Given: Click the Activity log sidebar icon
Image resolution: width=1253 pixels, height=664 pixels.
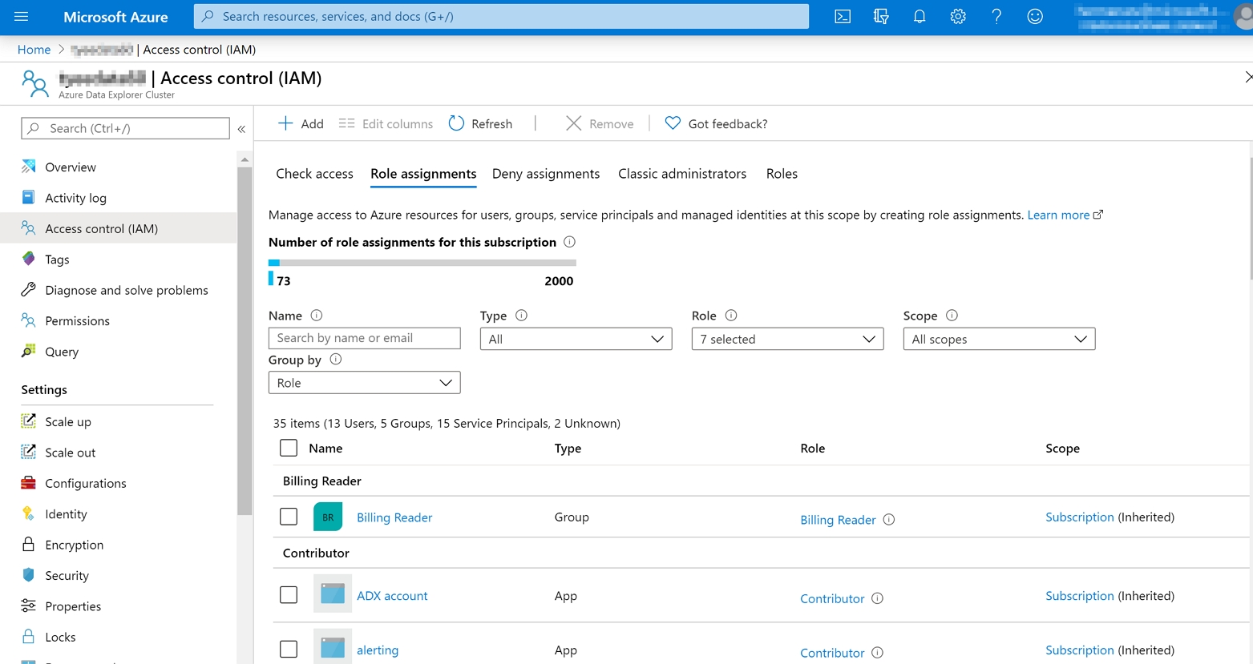Looking at the screenshot, I should 29,197.
